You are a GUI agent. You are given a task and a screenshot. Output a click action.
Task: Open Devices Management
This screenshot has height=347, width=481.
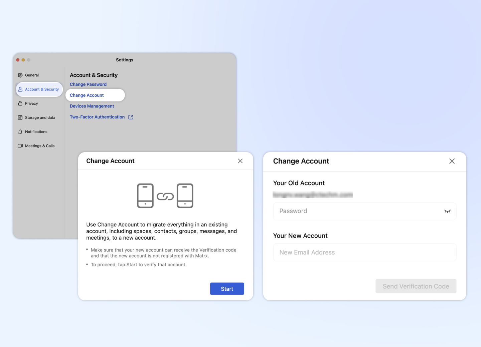[x=92, y=106]
